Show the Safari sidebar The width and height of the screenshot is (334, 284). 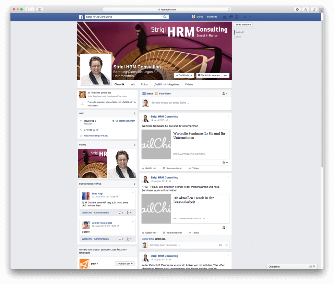pos(40,9)
